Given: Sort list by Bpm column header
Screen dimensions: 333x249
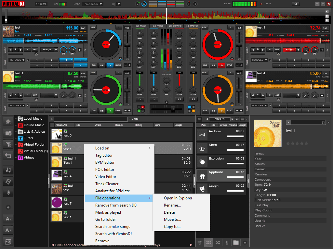Looking at the screenshot, I should pyautogui.click(x=163, y=125).
